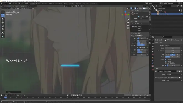The width and height of the screenshot is (183, 103).
Task: Switch to the Layout workspace tab
Action: (x=33, y=4)
